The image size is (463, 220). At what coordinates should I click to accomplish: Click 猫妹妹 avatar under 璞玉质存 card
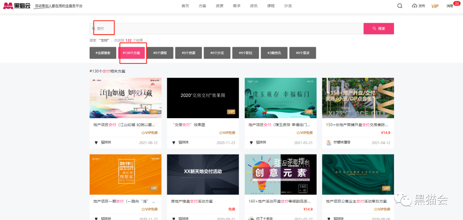click(251, 143)
